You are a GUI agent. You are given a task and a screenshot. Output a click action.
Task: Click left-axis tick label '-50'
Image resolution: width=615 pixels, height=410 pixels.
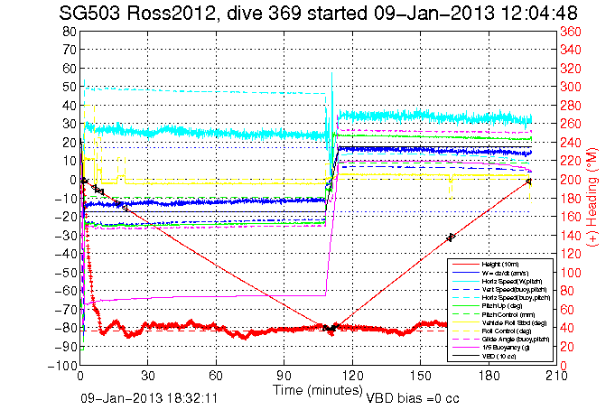[x=65, y=273]
